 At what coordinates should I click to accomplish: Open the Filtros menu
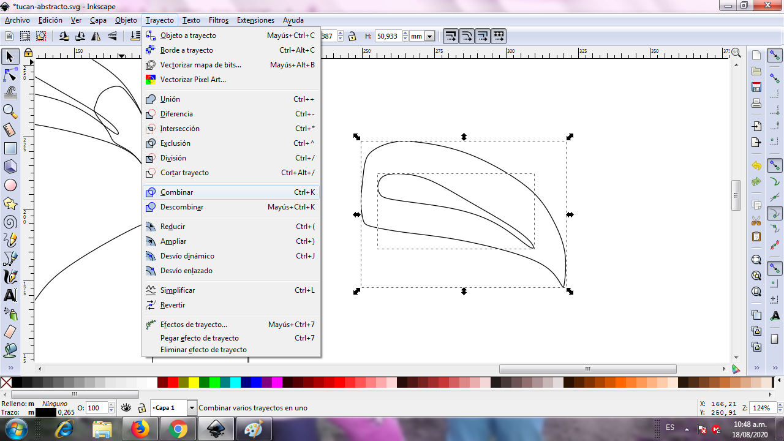tap(219, 20)
